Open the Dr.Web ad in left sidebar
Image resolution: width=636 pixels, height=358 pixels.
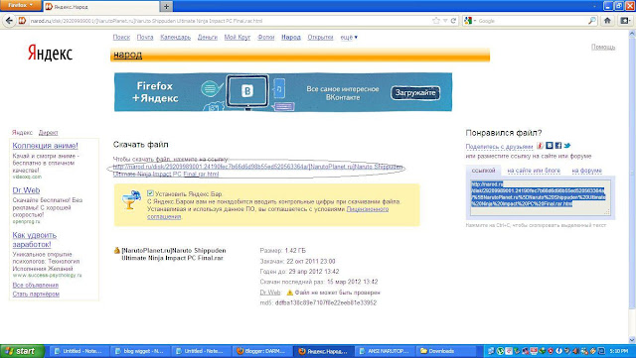26,190
